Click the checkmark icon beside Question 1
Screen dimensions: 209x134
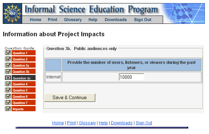pyautogui.click(x=8, y=53)
